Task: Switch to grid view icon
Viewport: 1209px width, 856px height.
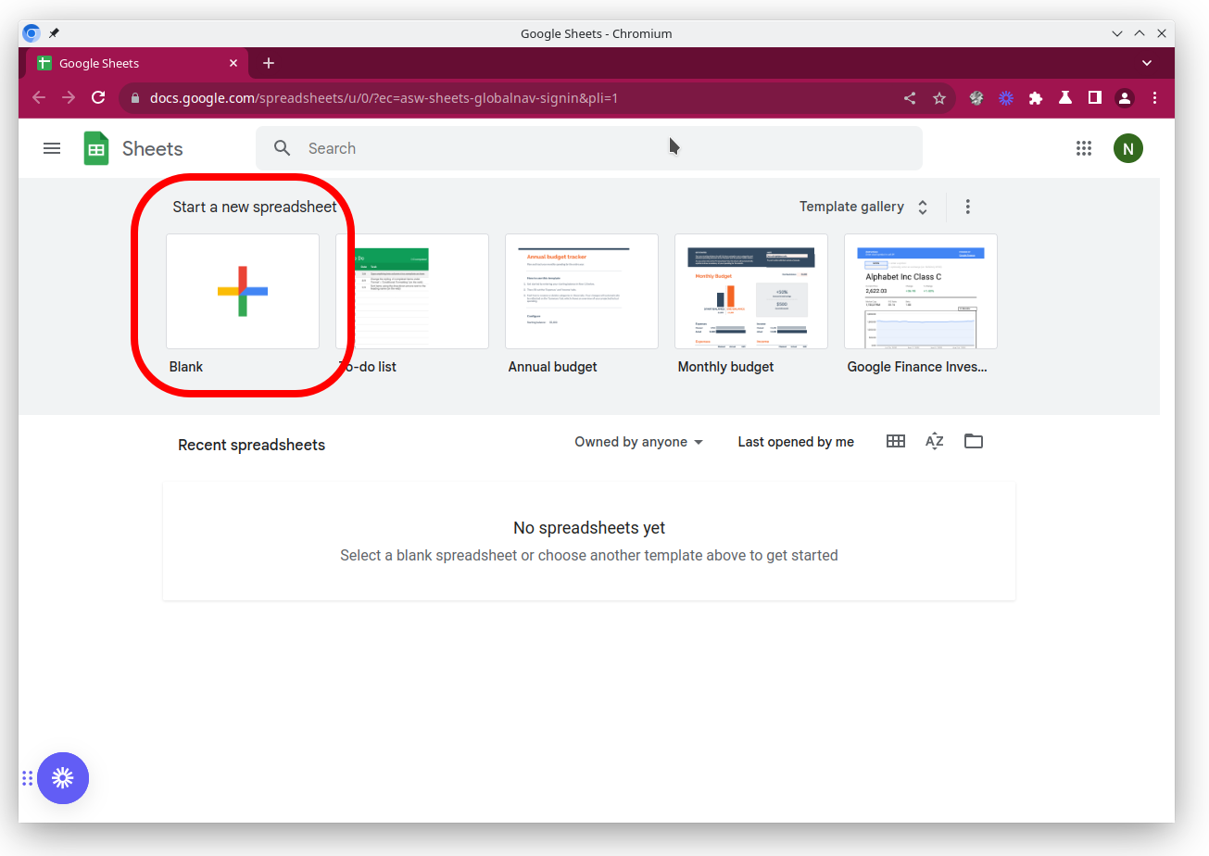Action: (x=896, y=442)
